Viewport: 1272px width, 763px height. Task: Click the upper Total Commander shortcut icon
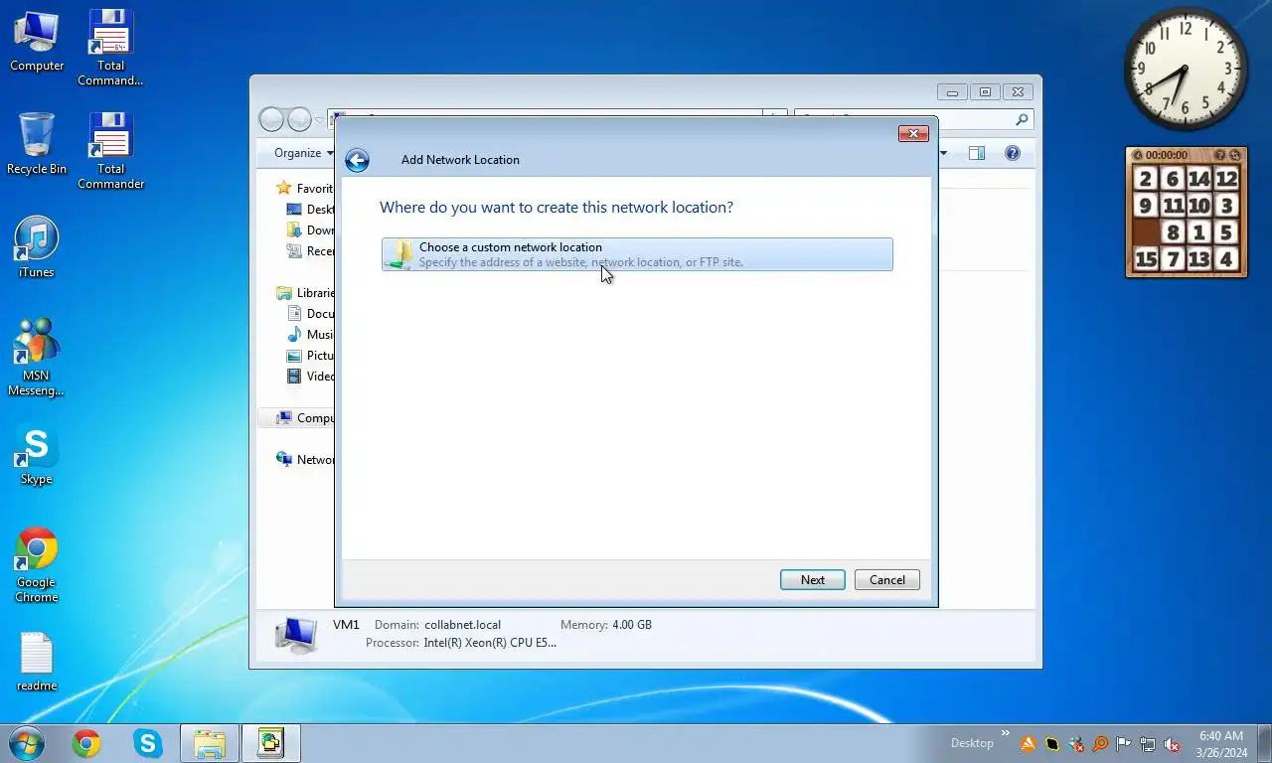point(110,47)
